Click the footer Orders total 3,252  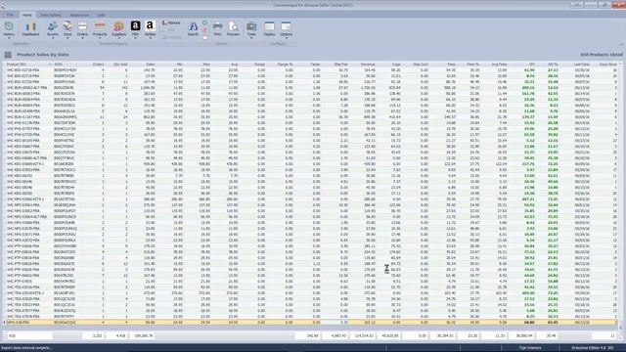[x=94, y=335]
